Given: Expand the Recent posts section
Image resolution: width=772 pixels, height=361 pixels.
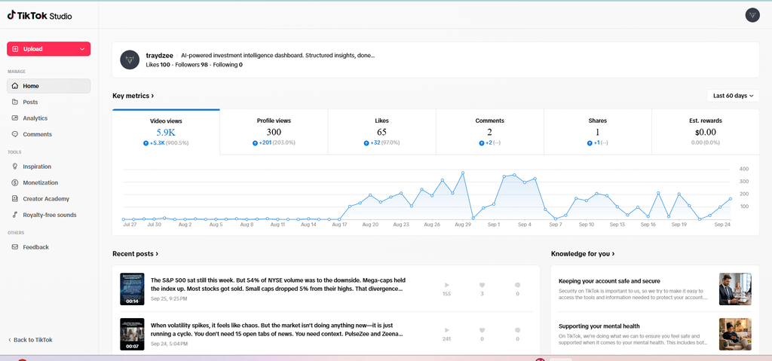Looking at the screenshot, I should 136,254.
